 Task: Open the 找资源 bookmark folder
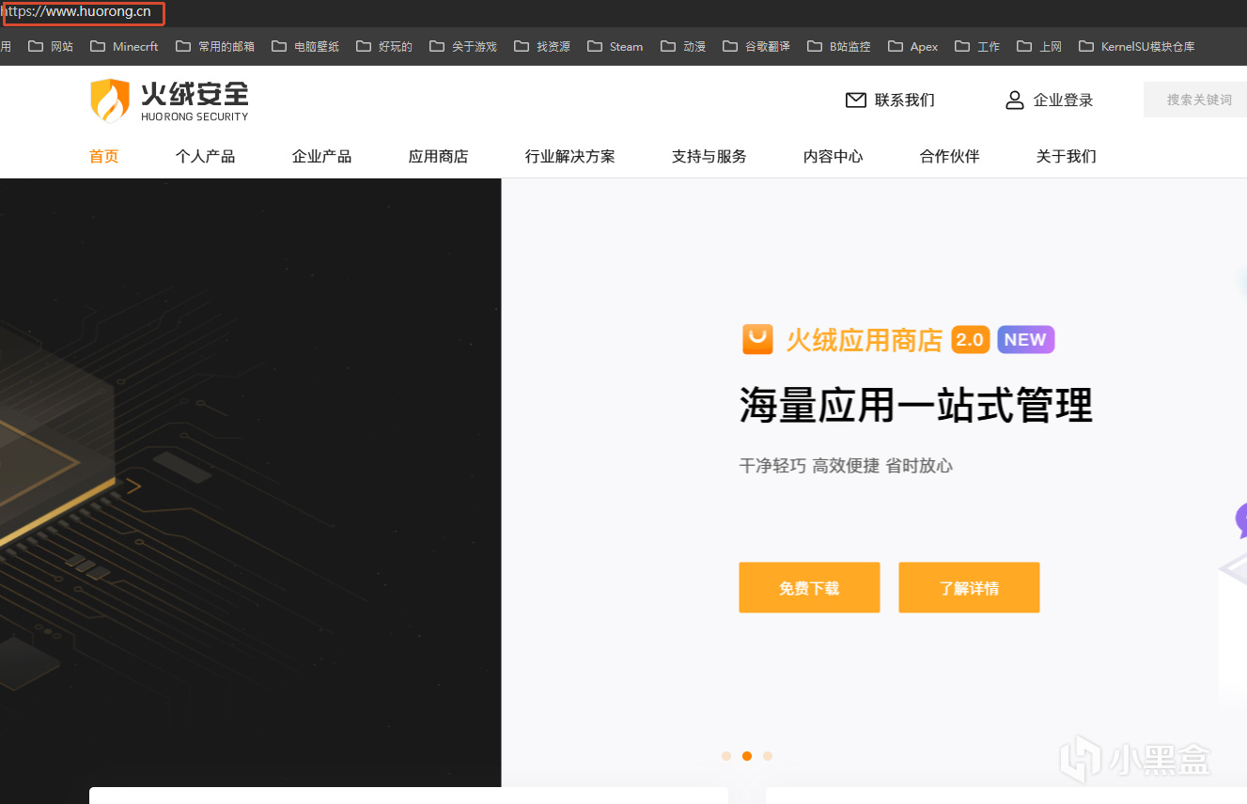coord(542,46)
